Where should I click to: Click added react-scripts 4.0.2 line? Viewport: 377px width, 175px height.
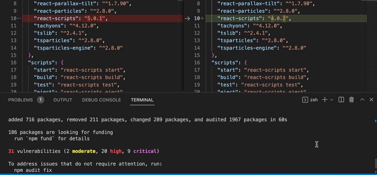(x=286, y=18)
